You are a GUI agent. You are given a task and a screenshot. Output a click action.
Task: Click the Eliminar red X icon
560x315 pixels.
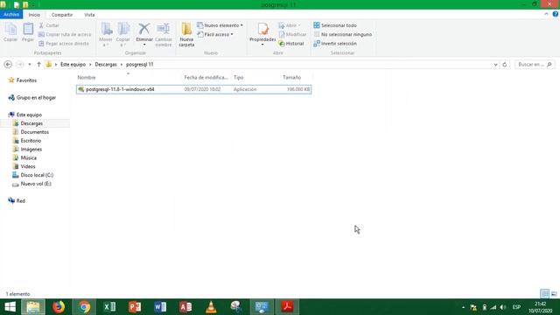coord(143,29)
